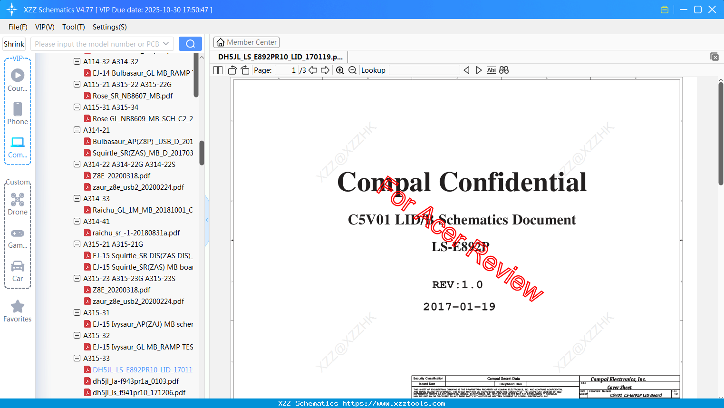
Task: Open the Settings(S) menu
Action: click(x=110, y=27)
